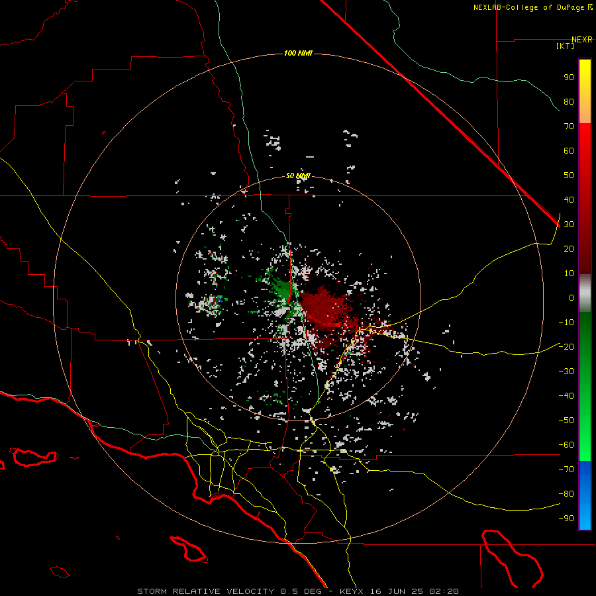Click the 02:20 timestamp in caption
The height and width of the screenshot is (596, 596).
click(x=444, y=591)
